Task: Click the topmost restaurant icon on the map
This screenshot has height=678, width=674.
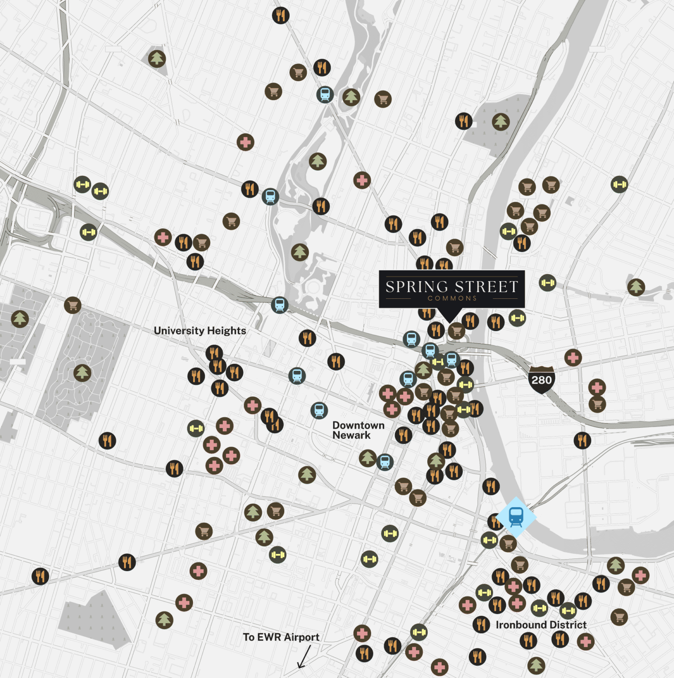Action: 280,15
